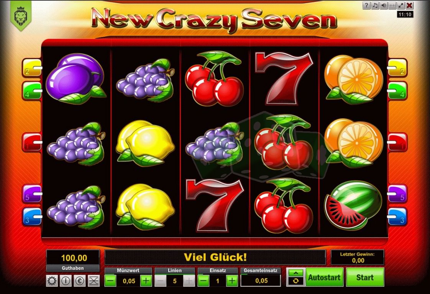The width and height of the screenshot is (430, 294).
Task: Select yellow payline 2 marker on left
Action: (x=32, y=67)
